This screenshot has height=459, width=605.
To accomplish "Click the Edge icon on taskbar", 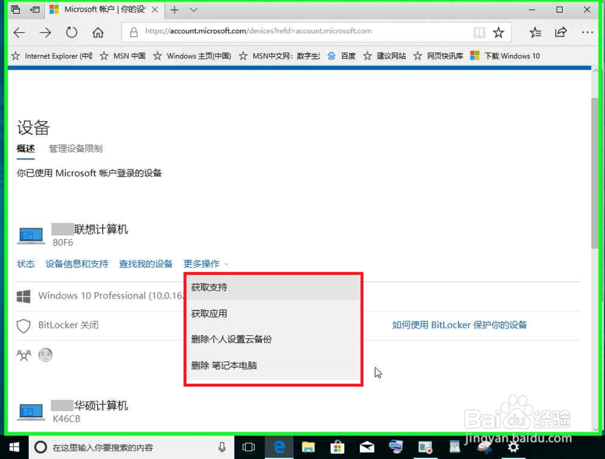I will point(279,448).
